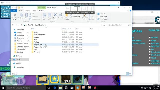The width and height of the screenshot is (160, 90).
Task: Enable the Ninja checkbox in trainer window
Action: 150,40
